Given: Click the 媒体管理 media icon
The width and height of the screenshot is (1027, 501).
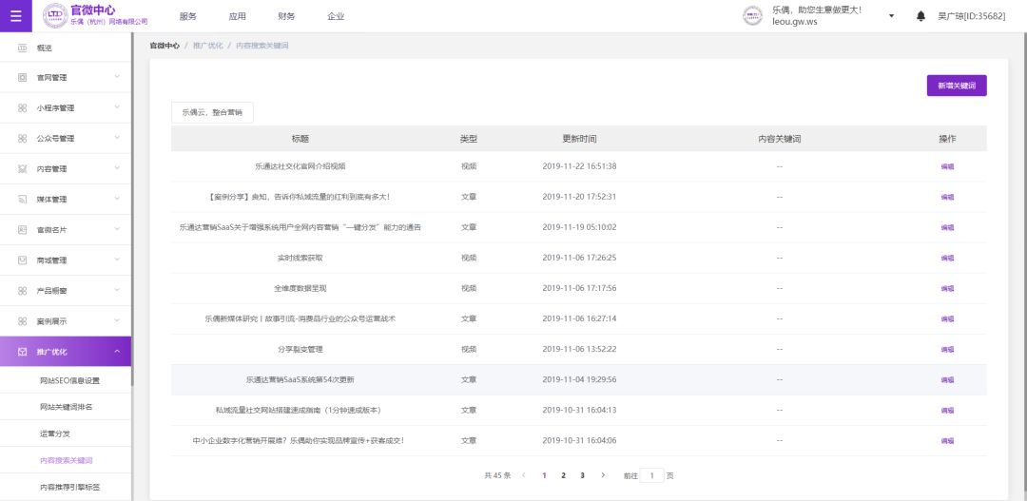Looking at the screenshot, I should coord(23,200).
